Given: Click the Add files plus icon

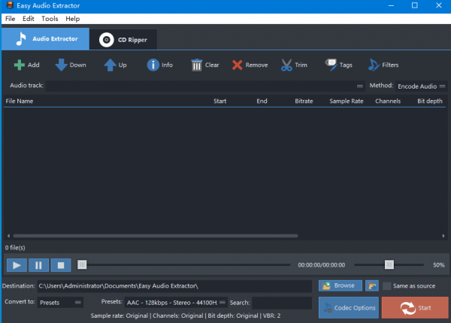Looking at the screenshot, I should coord(20,65).
